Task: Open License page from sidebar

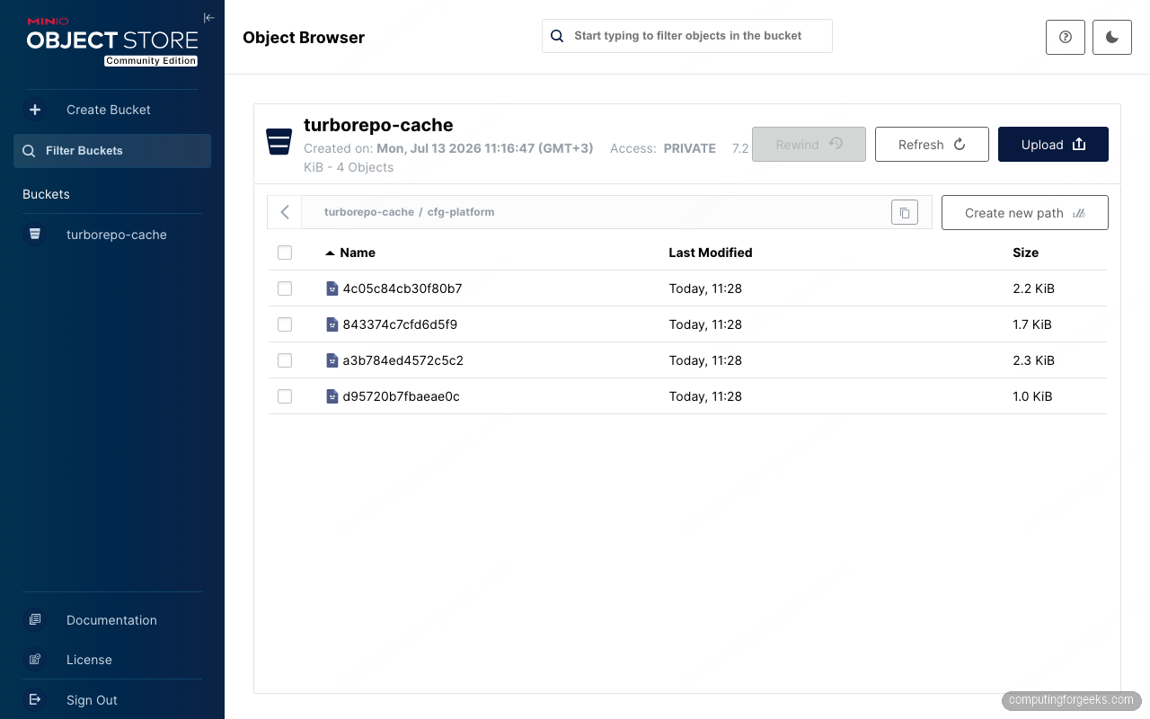Action: click(x=89, y=660)
